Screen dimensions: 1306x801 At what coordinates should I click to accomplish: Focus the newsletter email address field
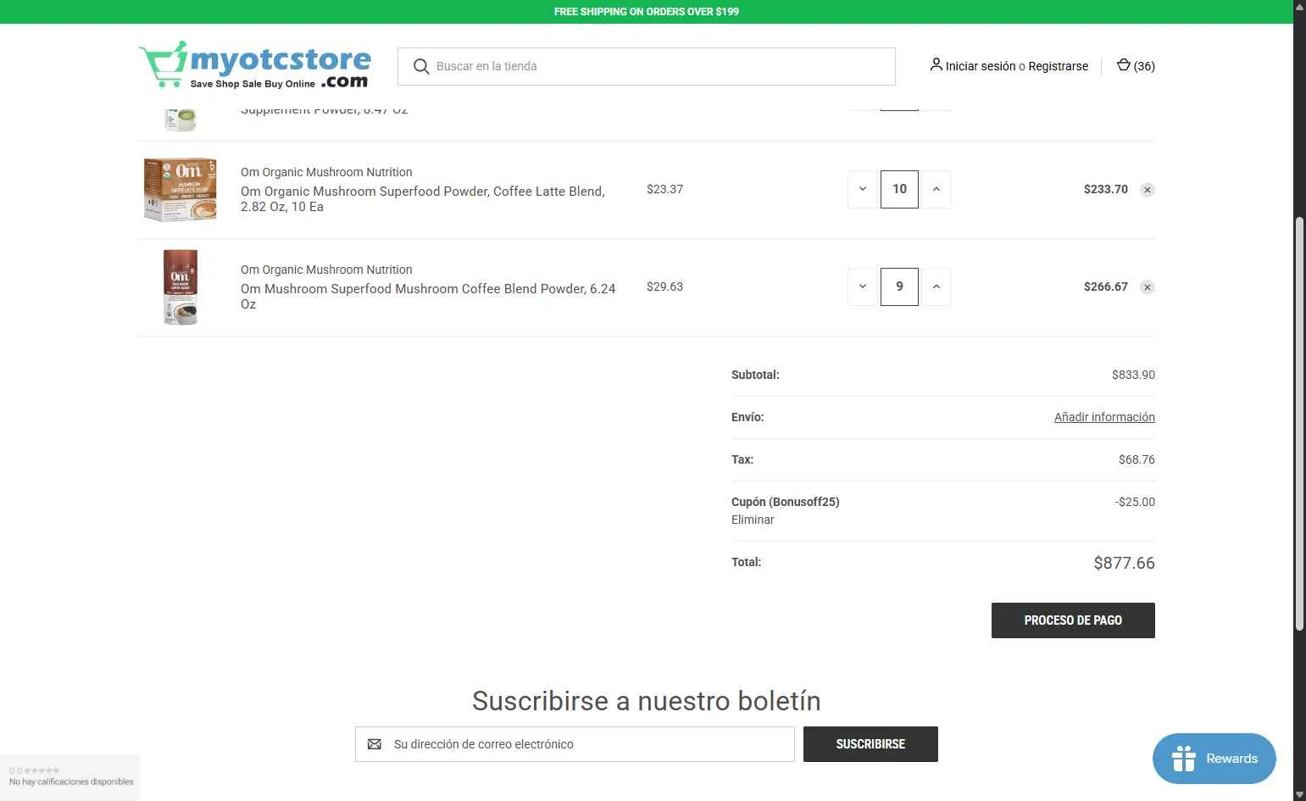(575, 744)
